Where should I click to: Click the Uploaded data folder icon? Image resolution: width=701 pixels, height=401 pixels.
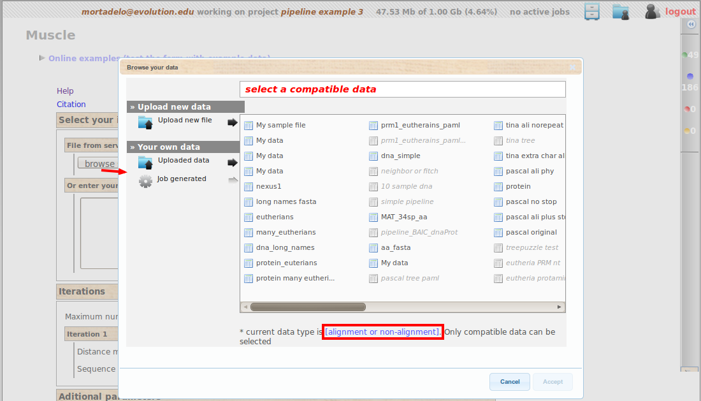(x=145, y=163)
